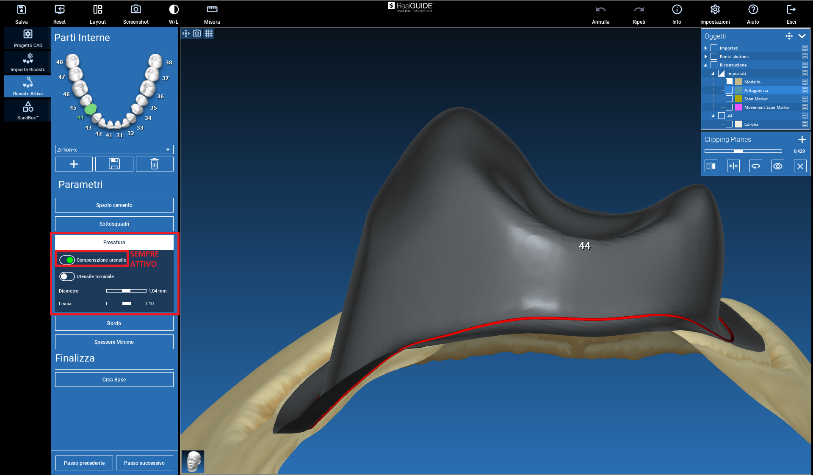
Task: Open the Misura ruler tool
Action: [212, 10]
